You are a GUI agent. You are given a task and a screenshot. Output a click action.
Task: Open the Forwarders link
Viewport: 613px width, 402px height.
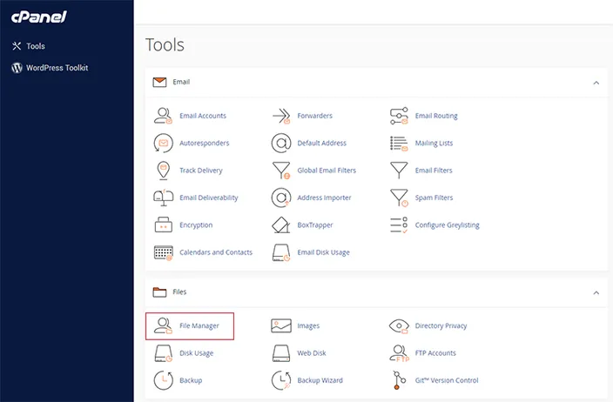(x=314, y=116)
